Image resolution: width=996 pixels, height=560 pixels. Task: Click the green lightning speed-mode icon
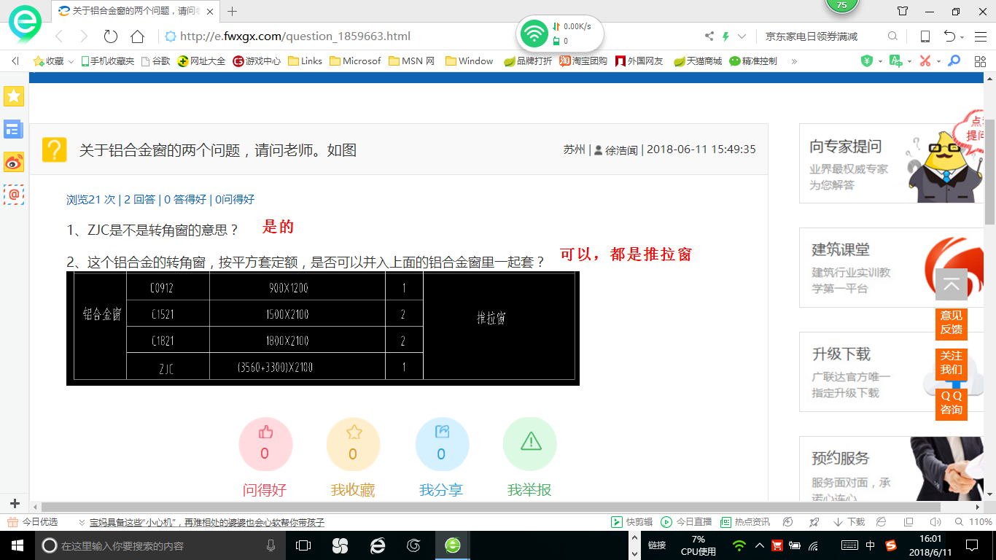tap(725, 36)
